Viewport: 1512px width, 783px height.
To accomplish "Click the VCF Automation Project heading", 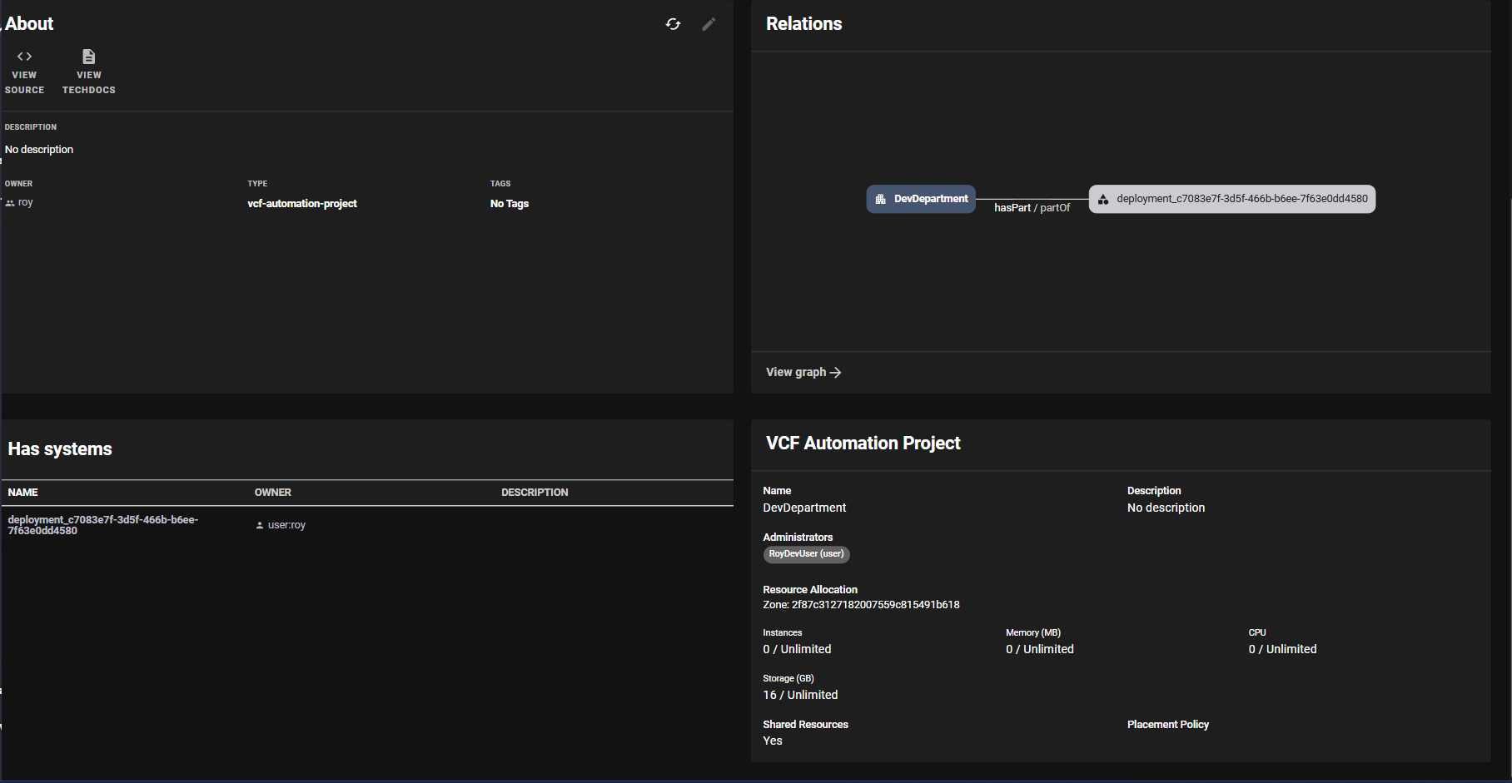I will pyautogui.click(x=863, y=444).
